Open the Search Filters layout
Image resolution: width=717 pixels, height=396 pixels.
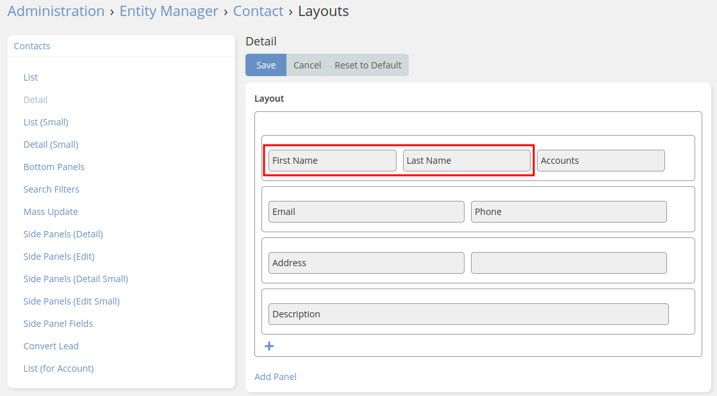click(x=51, y=189)
